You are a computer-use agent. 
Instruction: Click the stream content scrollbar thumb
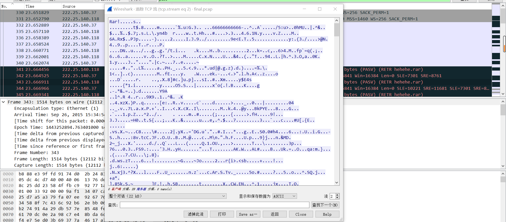337,30
